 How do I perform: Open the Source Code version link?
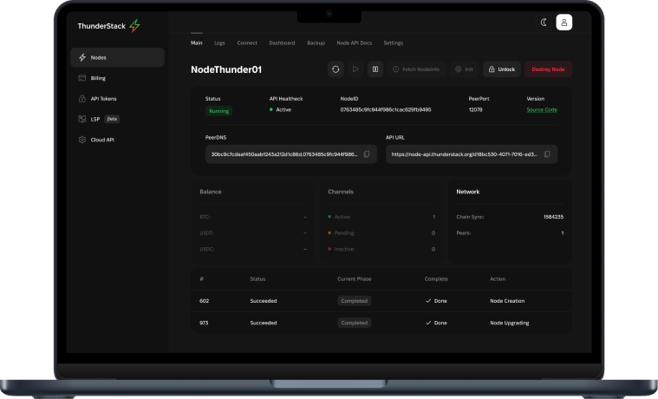click(x=542, y=110)
